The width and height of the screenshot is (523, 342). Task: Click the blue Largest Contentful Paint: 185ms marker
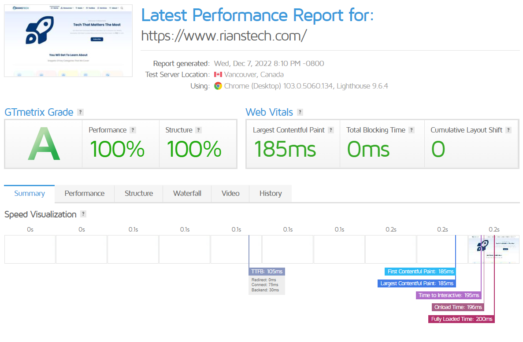pos(417,283)
